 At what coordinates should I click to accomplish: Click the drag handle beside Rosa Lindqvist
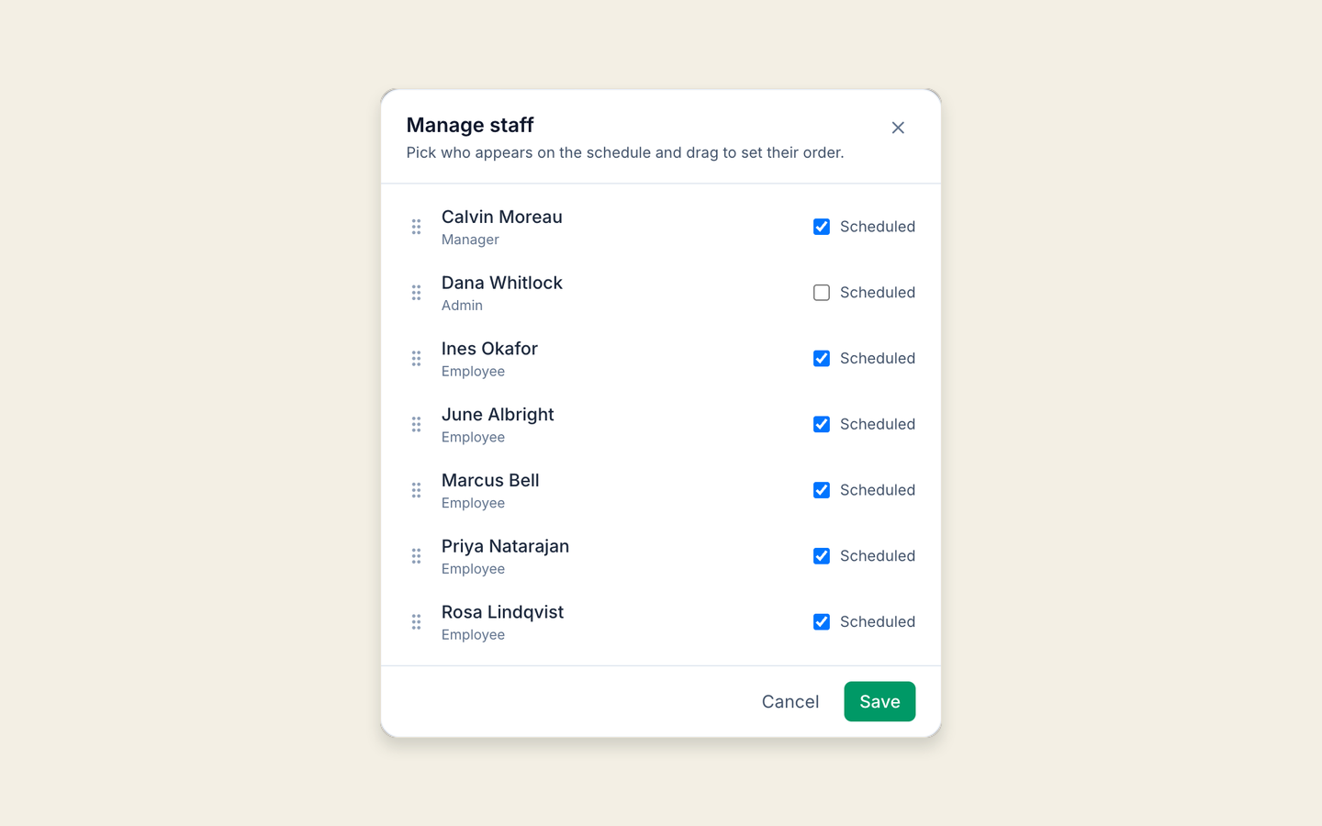pos(416,622)
